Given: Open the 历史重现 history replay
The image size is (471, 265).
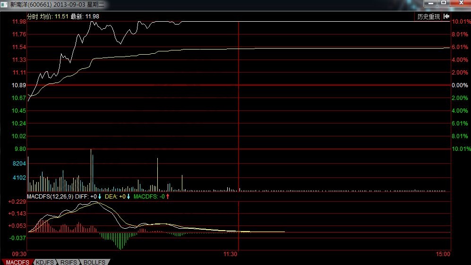Looking at the screenshot, I should [x=428, y=17].
